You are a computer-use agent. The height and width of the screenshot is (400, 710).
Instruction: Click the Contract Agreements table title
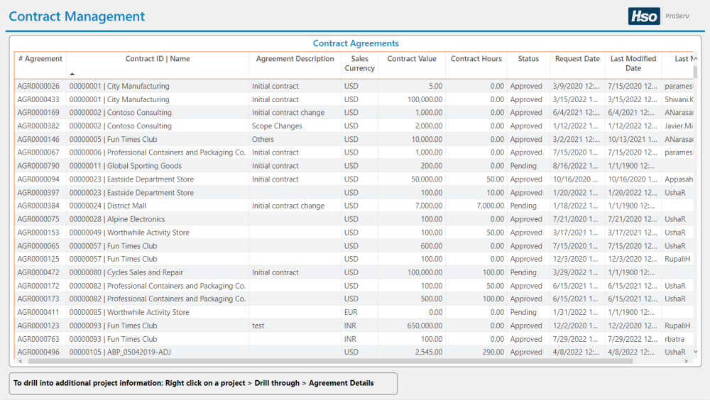pyautogui.click(x=356, y=43)
